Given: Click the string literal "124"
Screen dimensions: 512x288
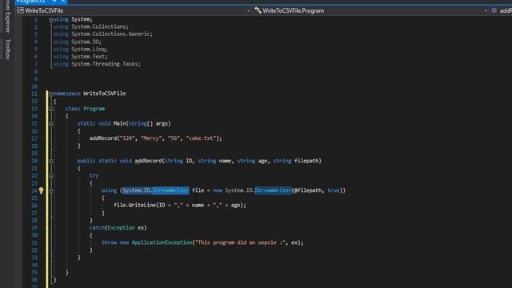Looking at the screenshot, I should pyautogui.click(x=127, y=138).
